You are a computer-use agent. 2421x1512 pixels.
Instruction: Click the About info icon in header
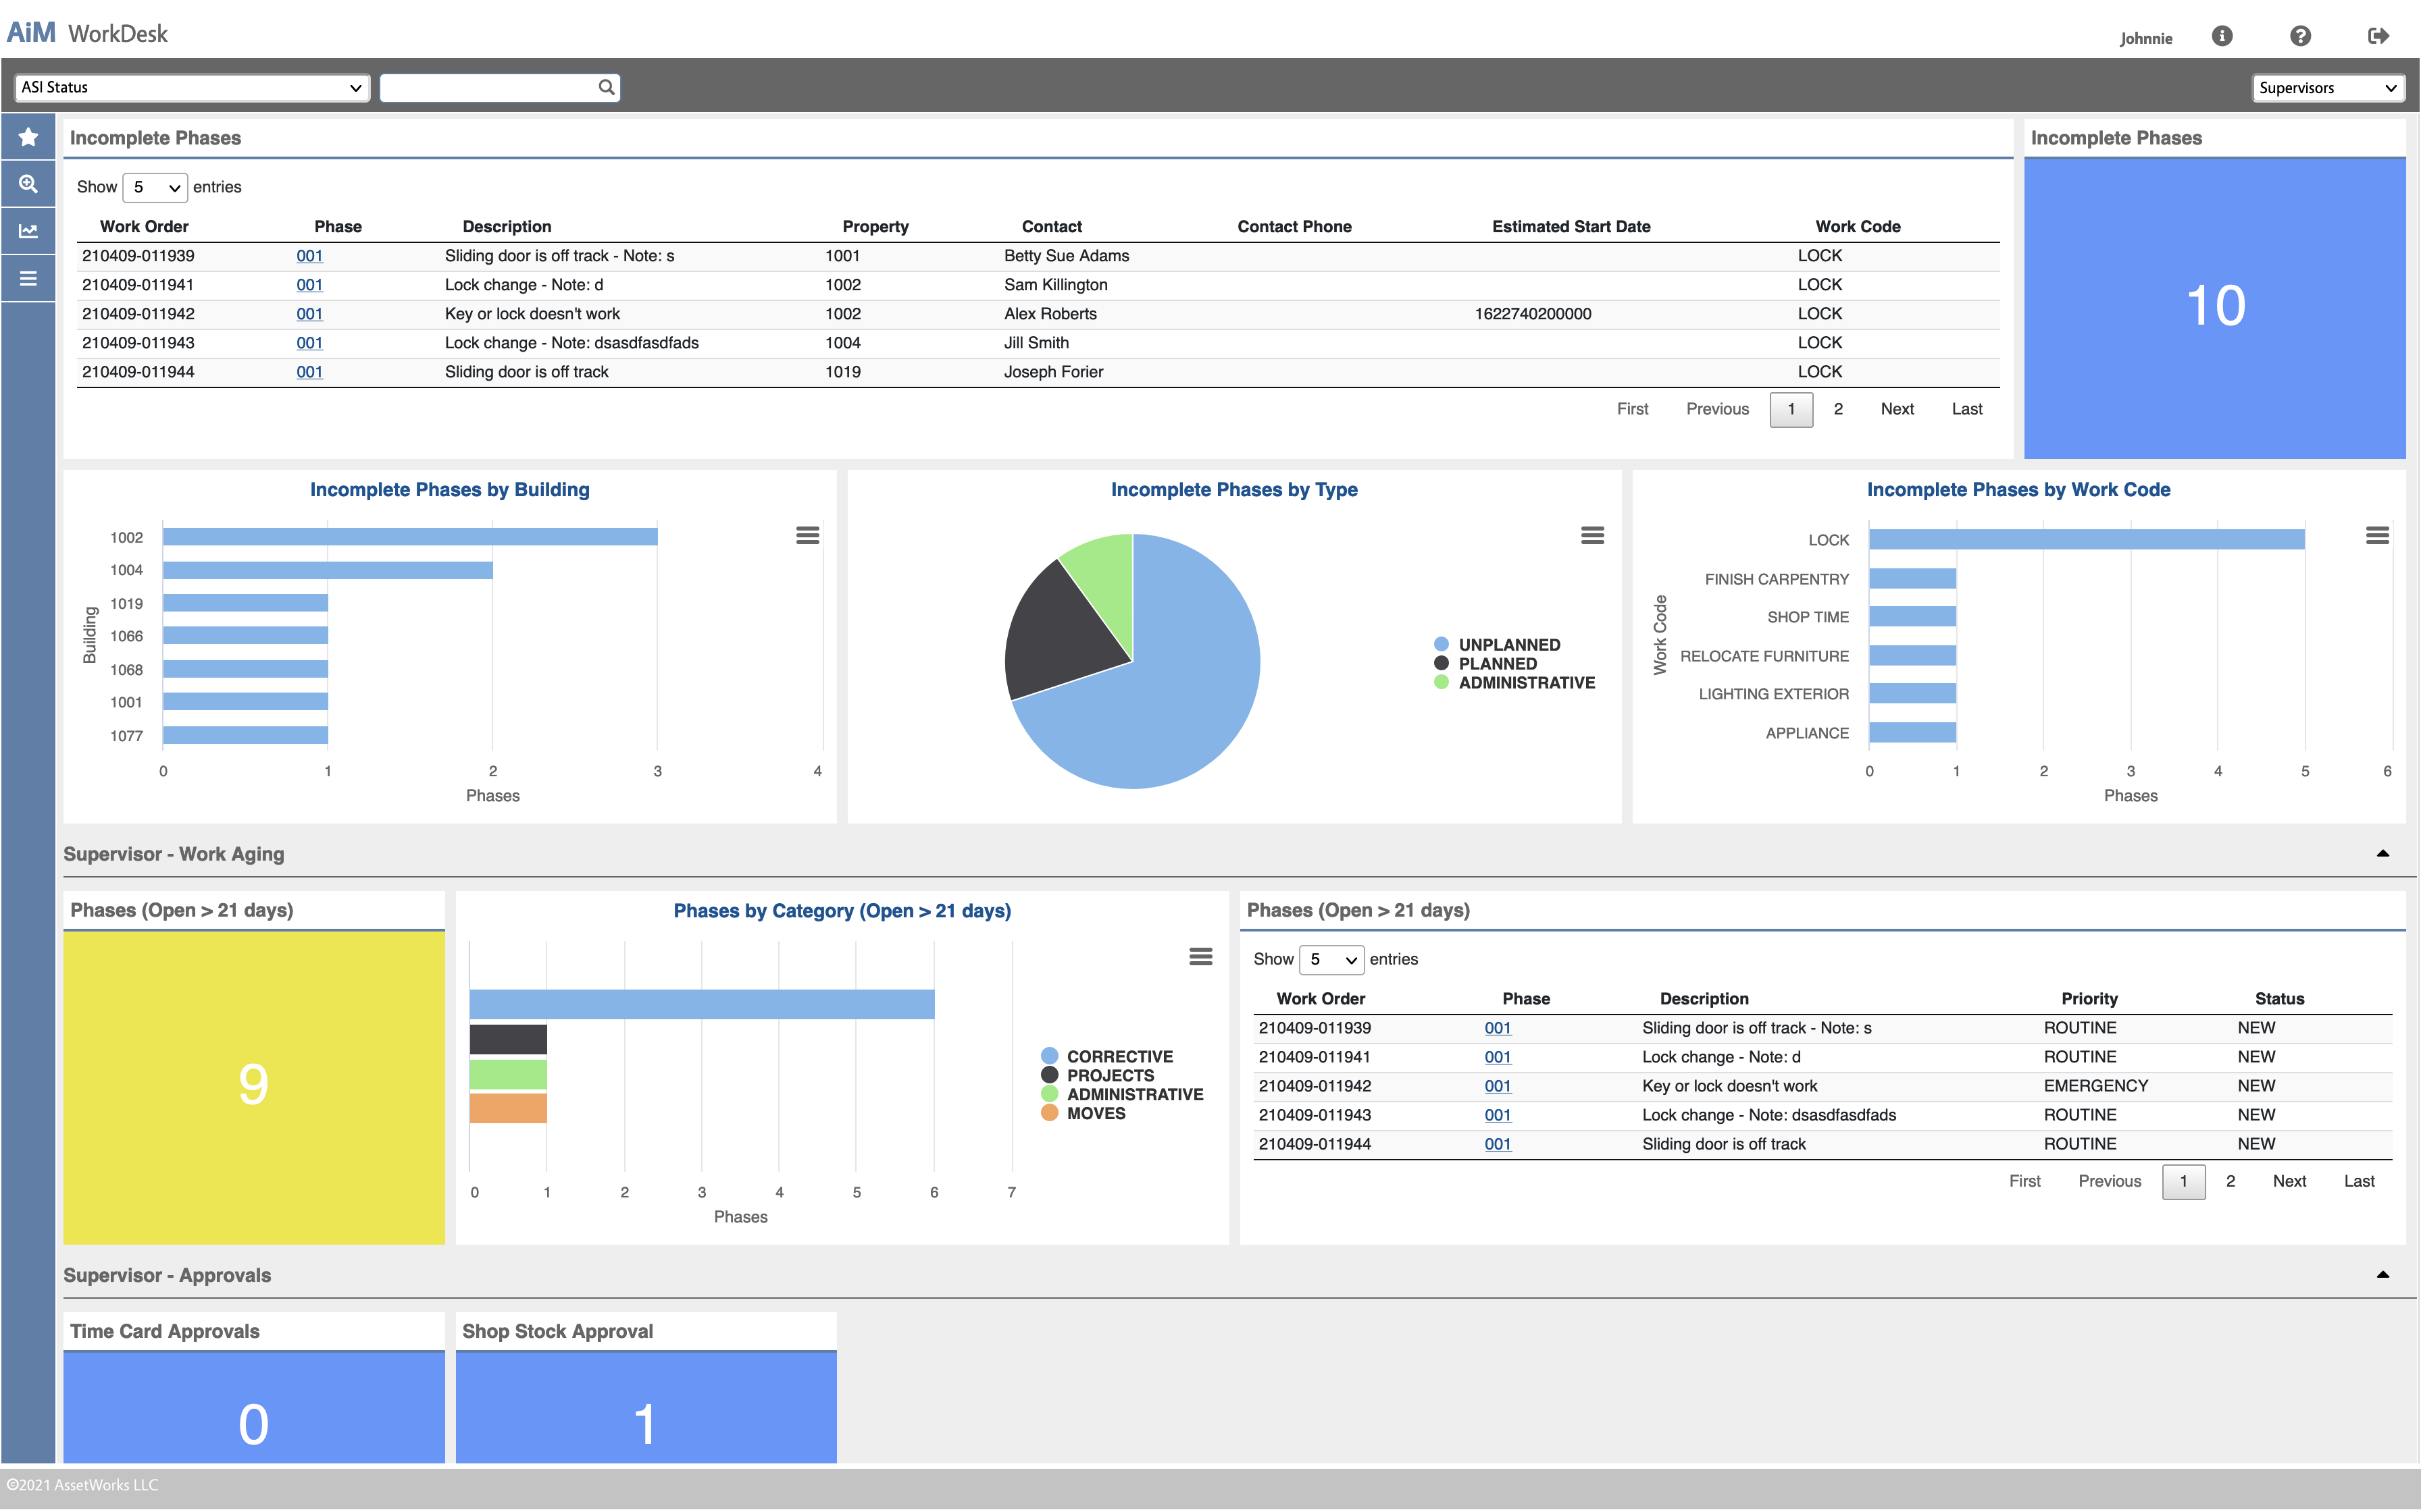point(2222,36)
